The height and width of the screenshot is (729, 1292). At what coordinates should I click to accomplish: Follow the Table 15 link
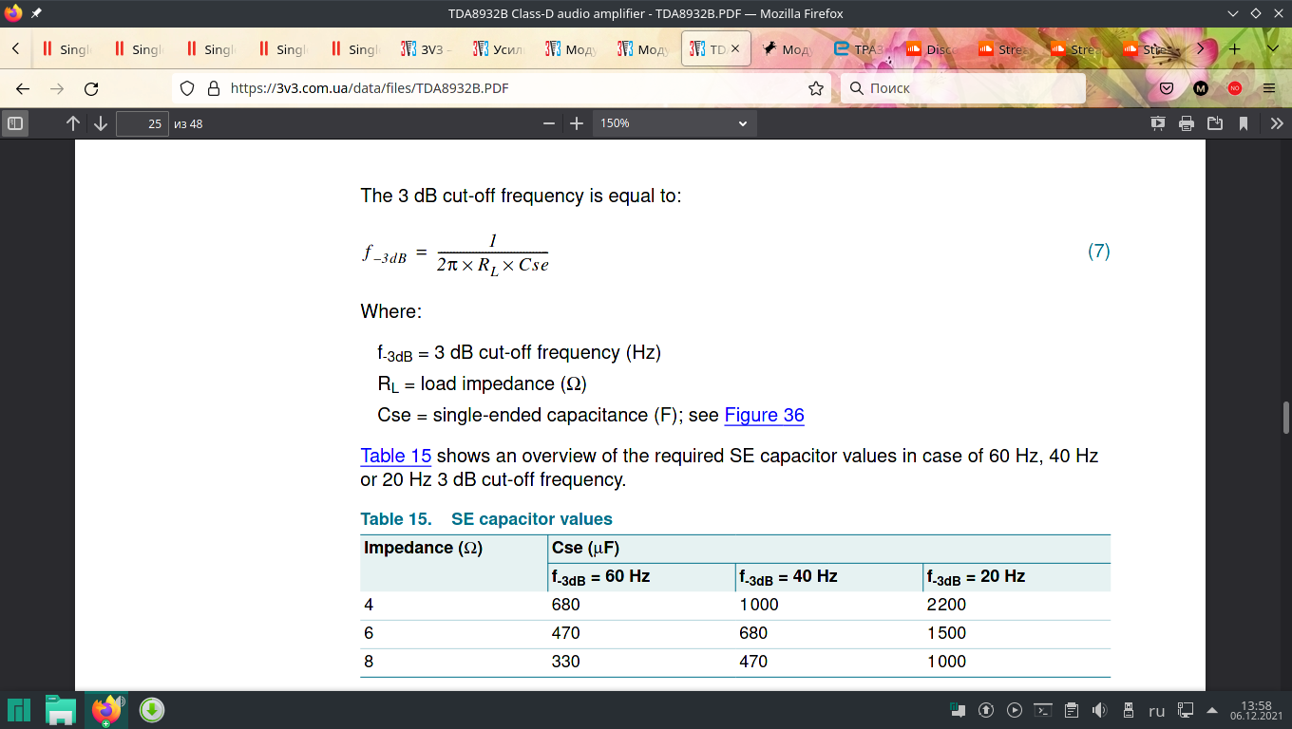pos(396,456)
